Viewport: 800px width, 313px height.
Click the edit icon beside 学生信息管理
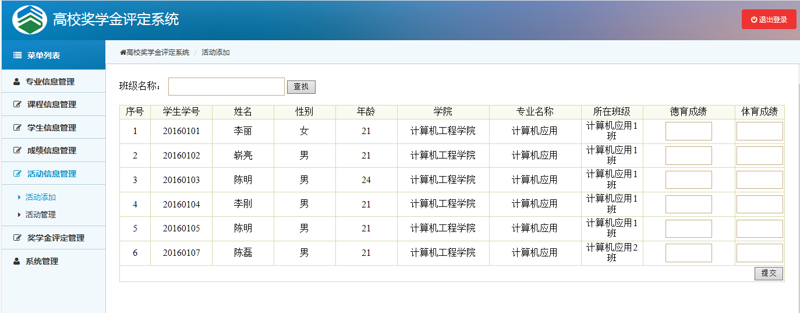17,128
